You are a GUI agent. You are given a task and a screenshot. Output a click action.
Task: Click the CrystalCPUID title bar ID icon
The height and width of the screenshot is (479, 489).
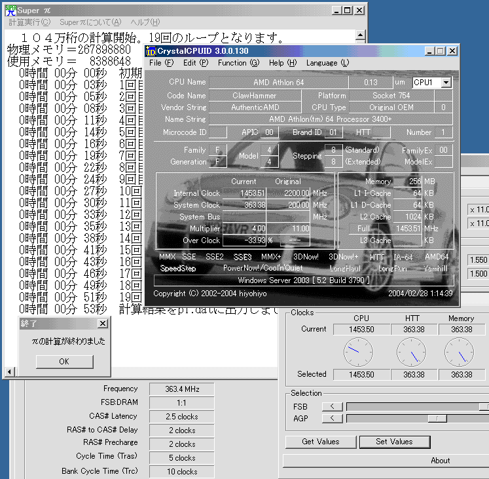(x=151, y=51)
